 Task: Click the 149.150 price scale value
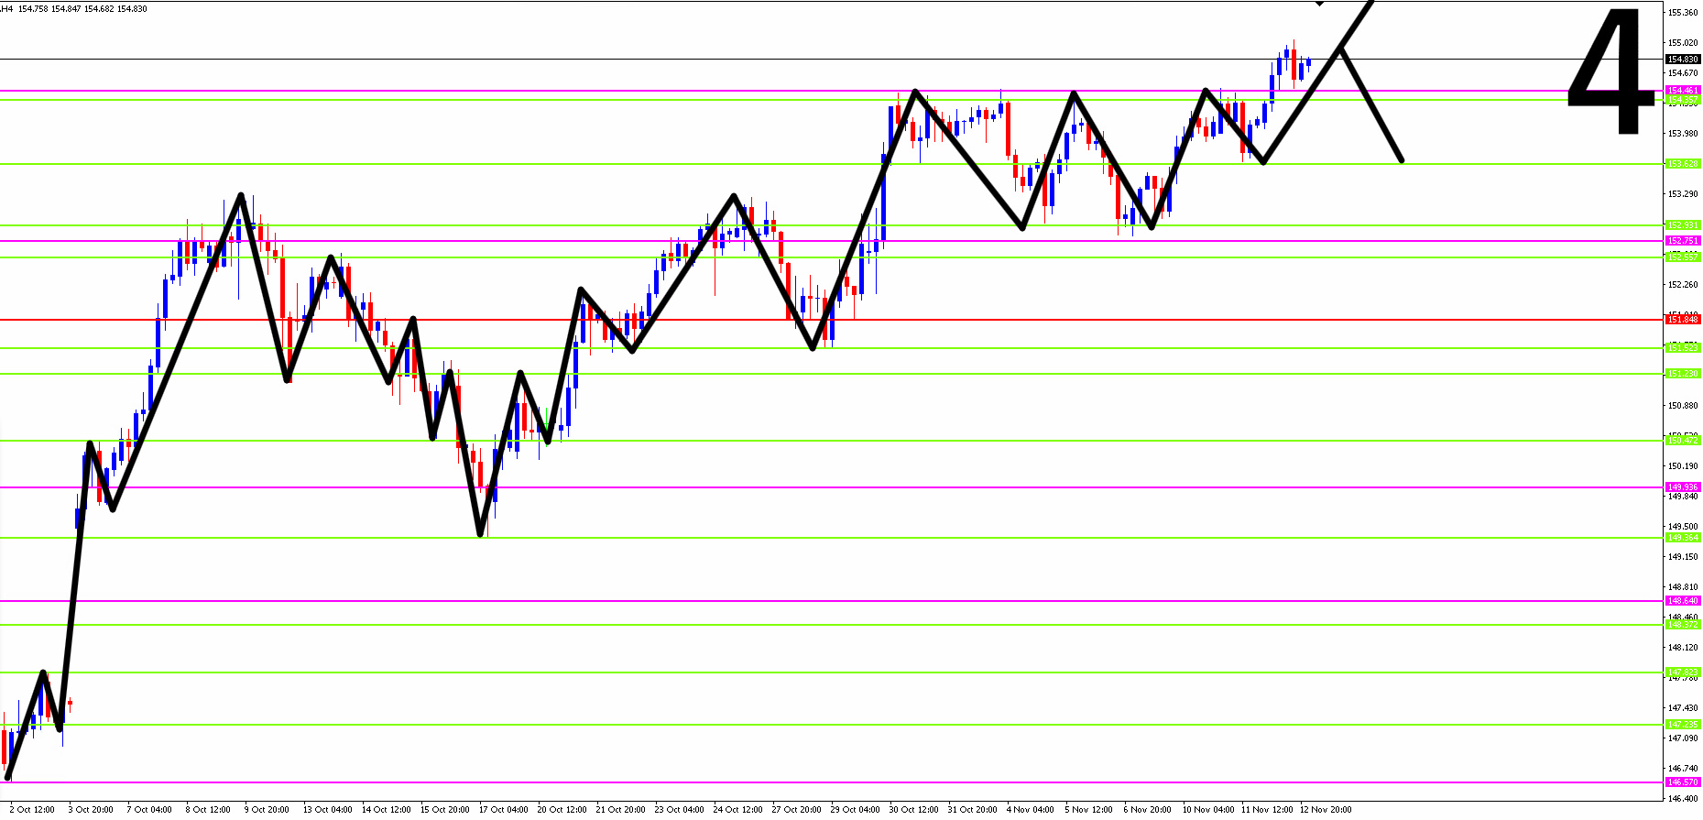point(1684,557)
